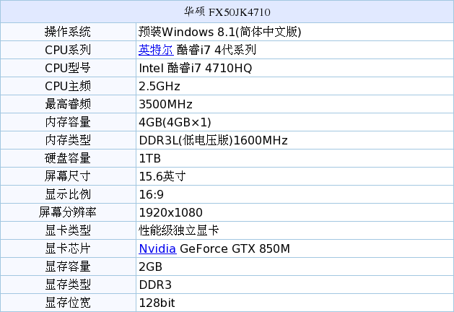Select the 1TB value
The height and width of the screenshot is (312, 454).
149,158
